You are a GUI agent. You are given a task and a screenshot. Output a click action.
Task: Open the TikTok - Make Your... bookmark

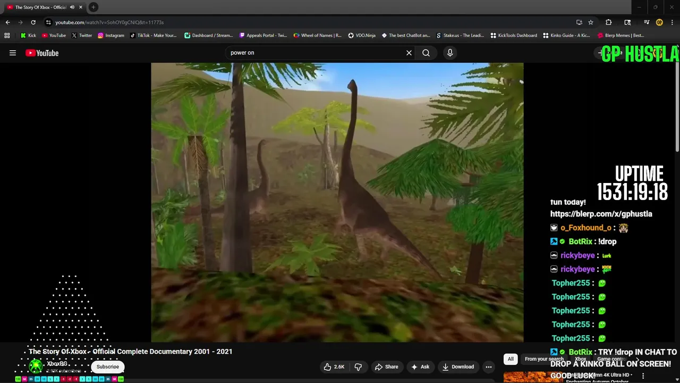coord(153,36)
